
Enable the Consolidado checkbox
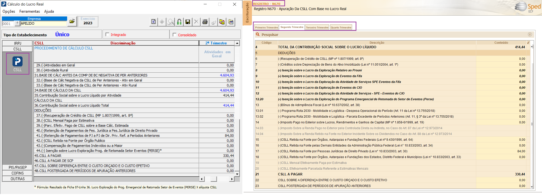coord(175,35)
